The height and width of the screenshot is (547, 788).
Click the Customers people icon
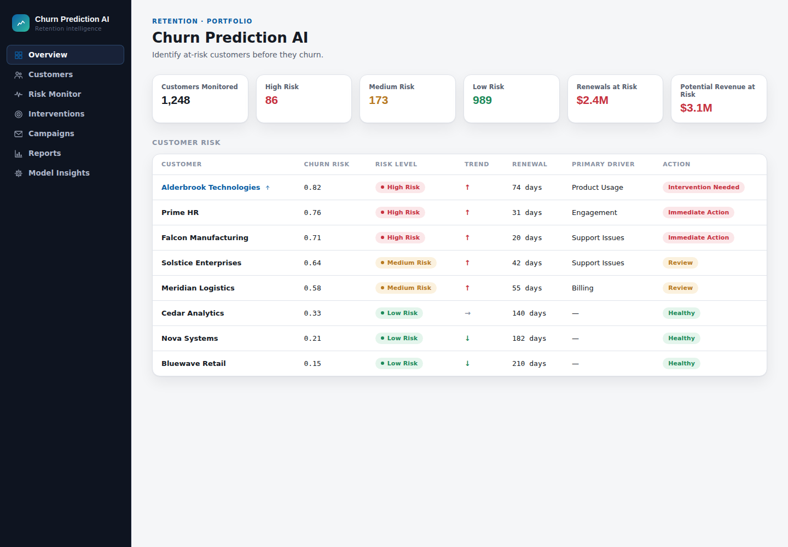point(19,75)
